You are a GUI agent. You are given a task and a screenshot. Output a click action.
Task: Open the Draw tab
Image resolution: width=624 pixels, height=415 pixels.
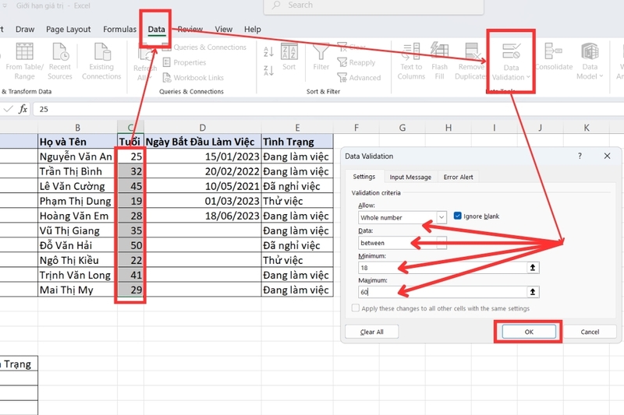[x=25, y=30]
